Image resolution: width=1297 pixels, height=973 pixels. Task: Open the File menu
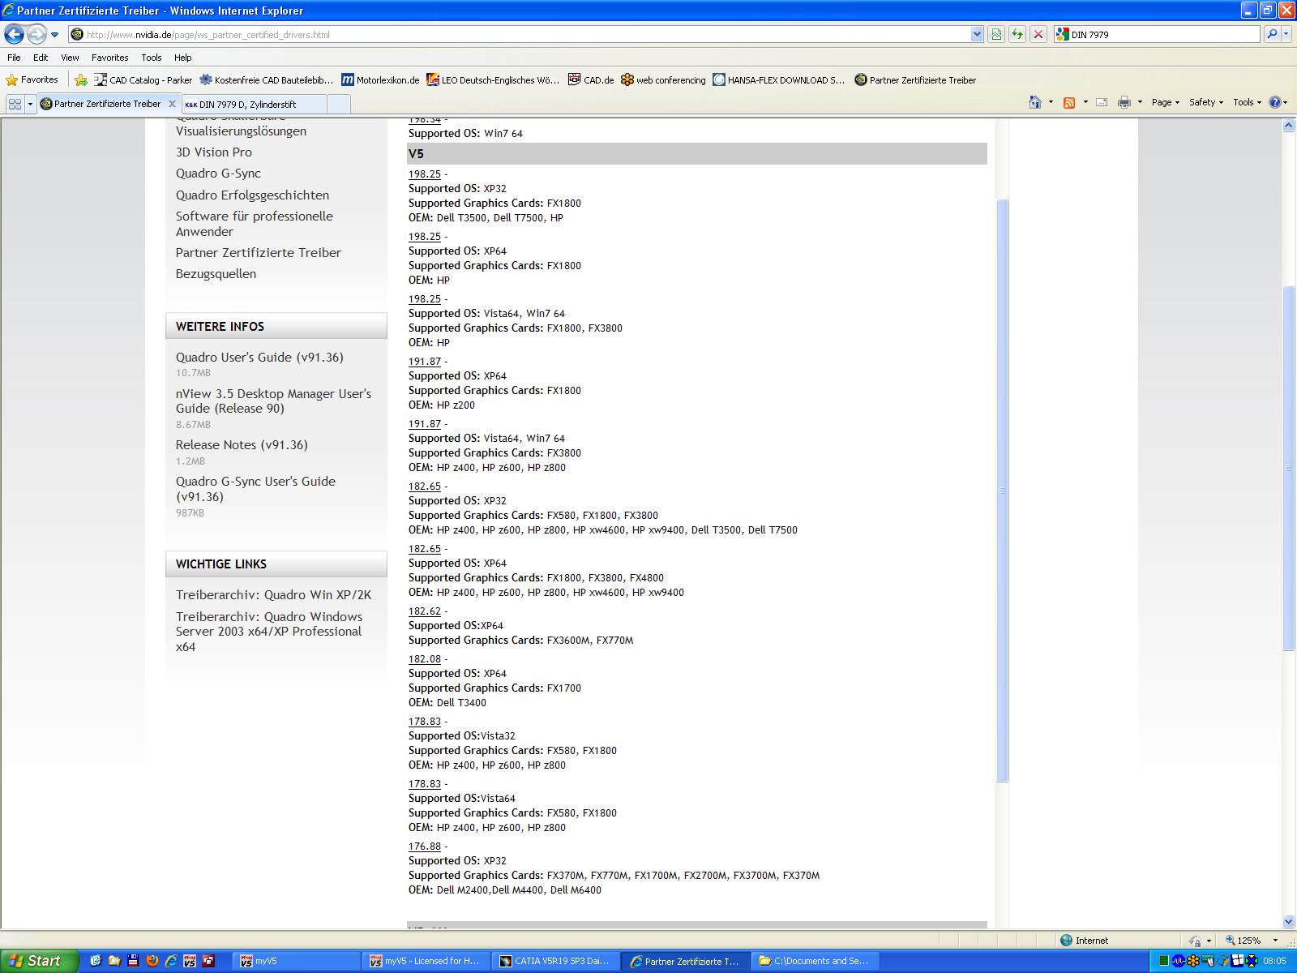click(x=14, y=58)
